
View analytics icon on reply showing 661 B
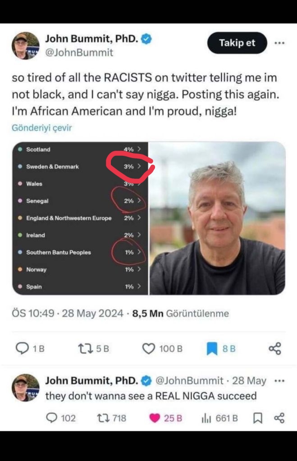tap(206, 418)
